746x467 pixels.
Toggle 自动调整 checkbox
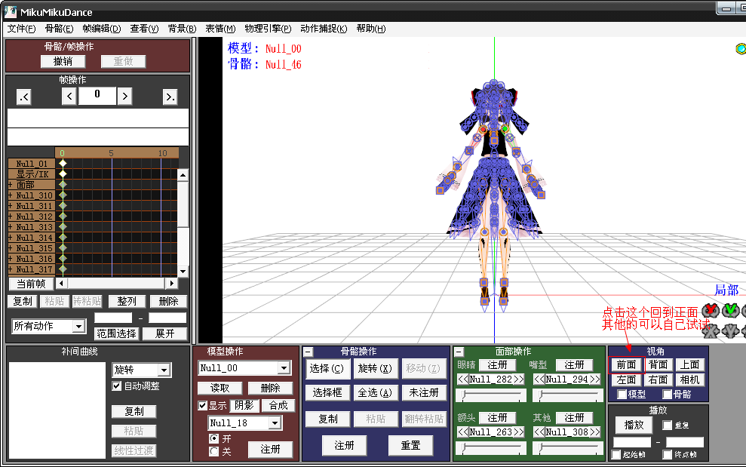pos(117,386)
